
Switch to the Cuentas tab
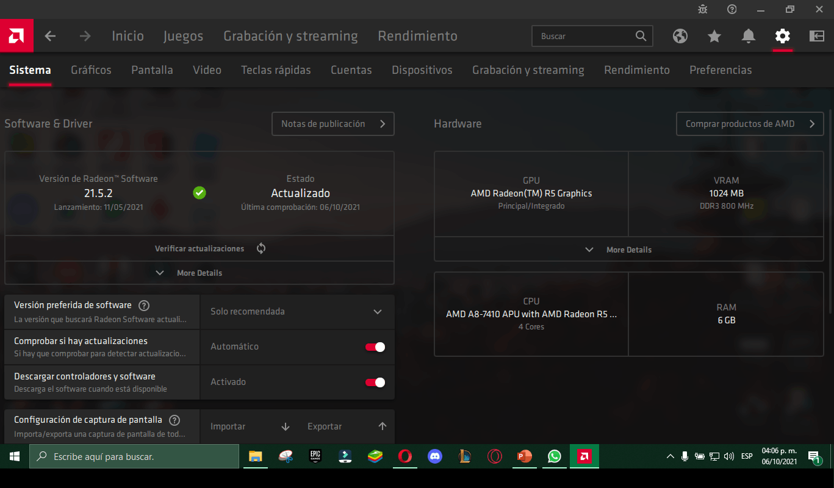pyautogui.click(x=351, y=70)
